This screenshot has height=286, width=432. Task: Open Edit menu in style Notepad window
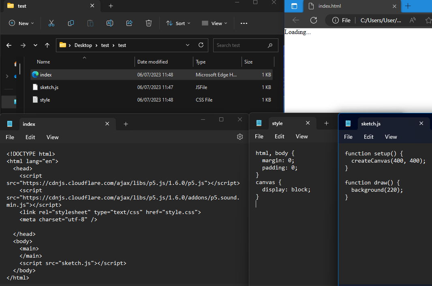[279, 136]
